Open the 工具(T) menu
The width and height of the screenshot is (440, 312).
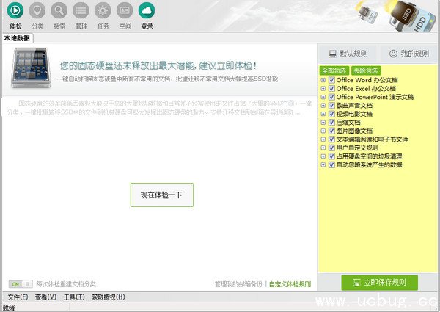pos(74,297)
